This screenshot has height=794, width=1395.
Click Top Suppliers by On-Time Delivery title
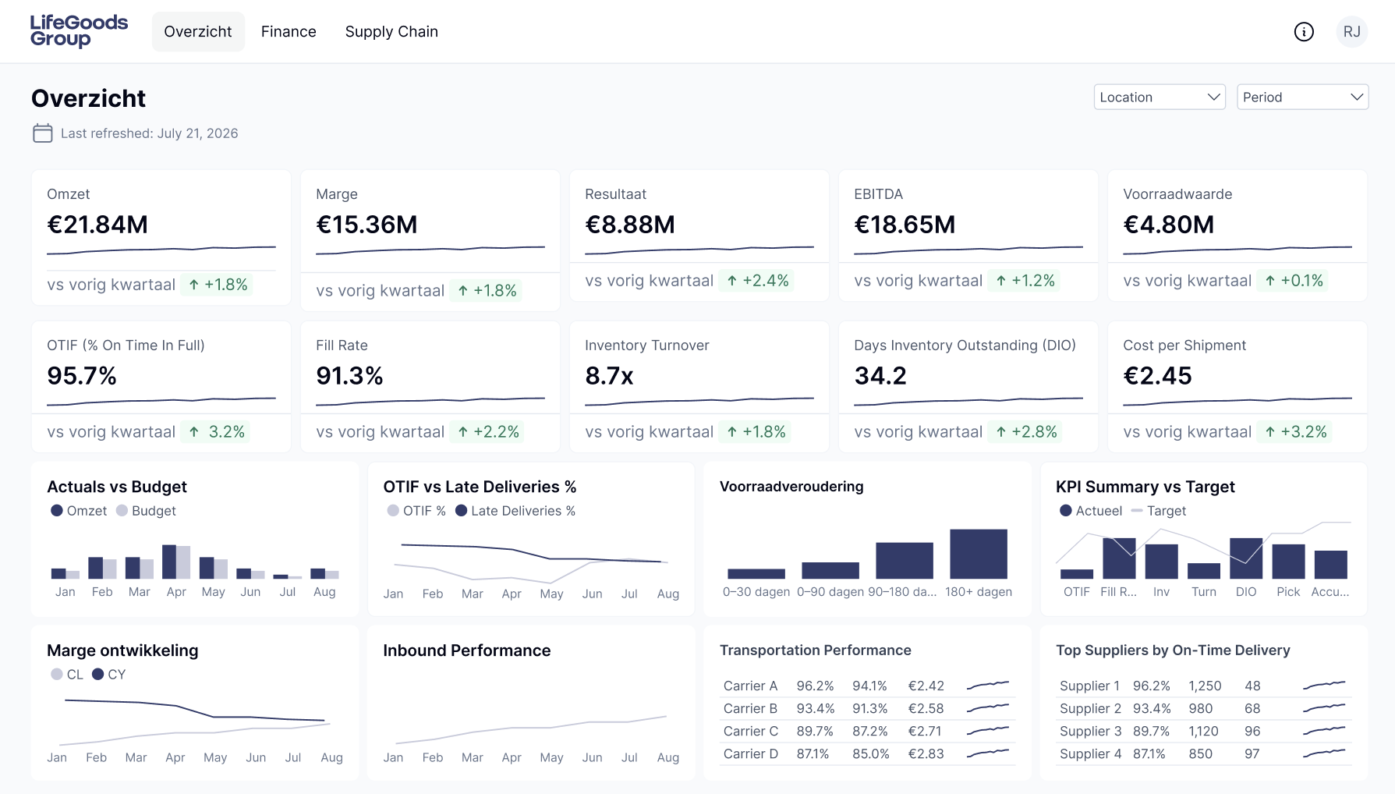[x=1173, y=650]
